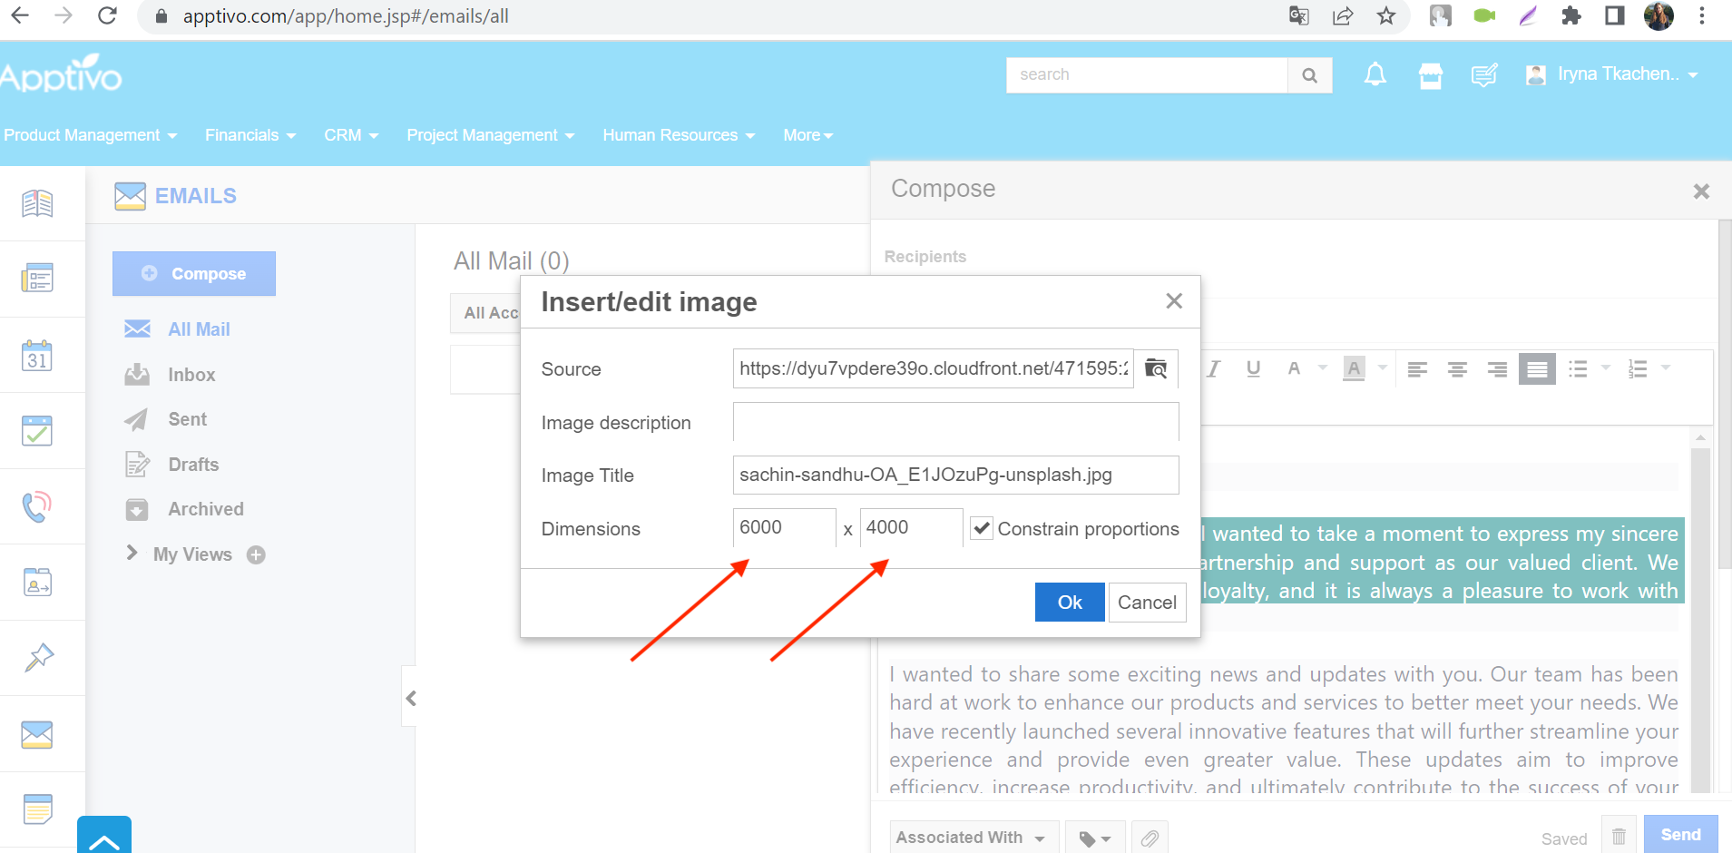
Task: Open the text background color dropdown arrow
Action: point(1383,368)
